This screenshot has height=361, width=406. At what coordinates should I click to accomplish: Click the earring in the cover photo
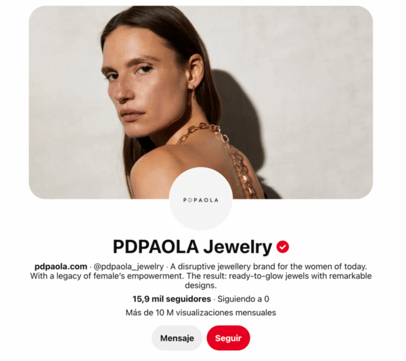pos(194,92)
